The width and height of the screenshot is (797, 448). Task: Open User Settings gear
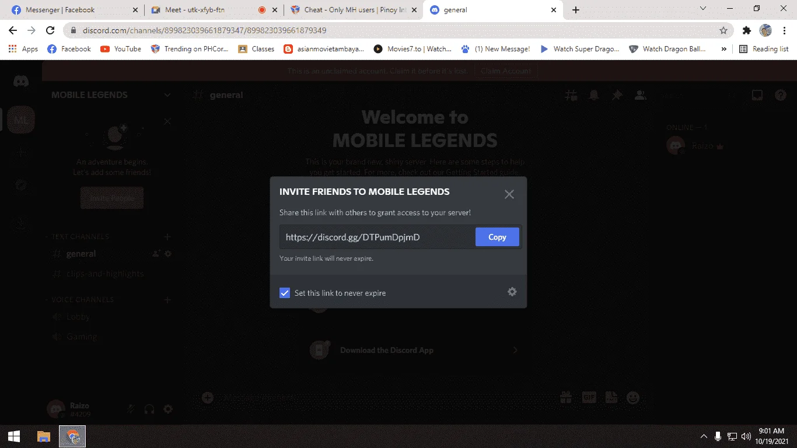point(168,409)
